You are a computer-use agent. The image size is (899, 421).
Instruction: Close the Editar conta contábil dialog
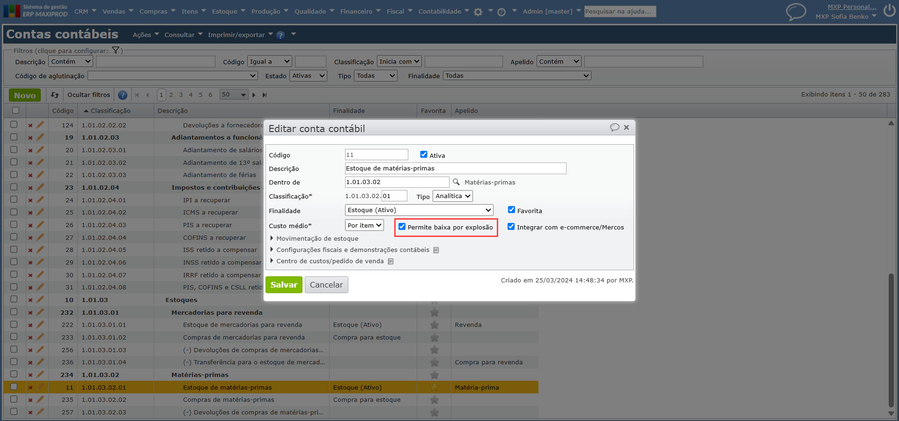coord(626,127)
